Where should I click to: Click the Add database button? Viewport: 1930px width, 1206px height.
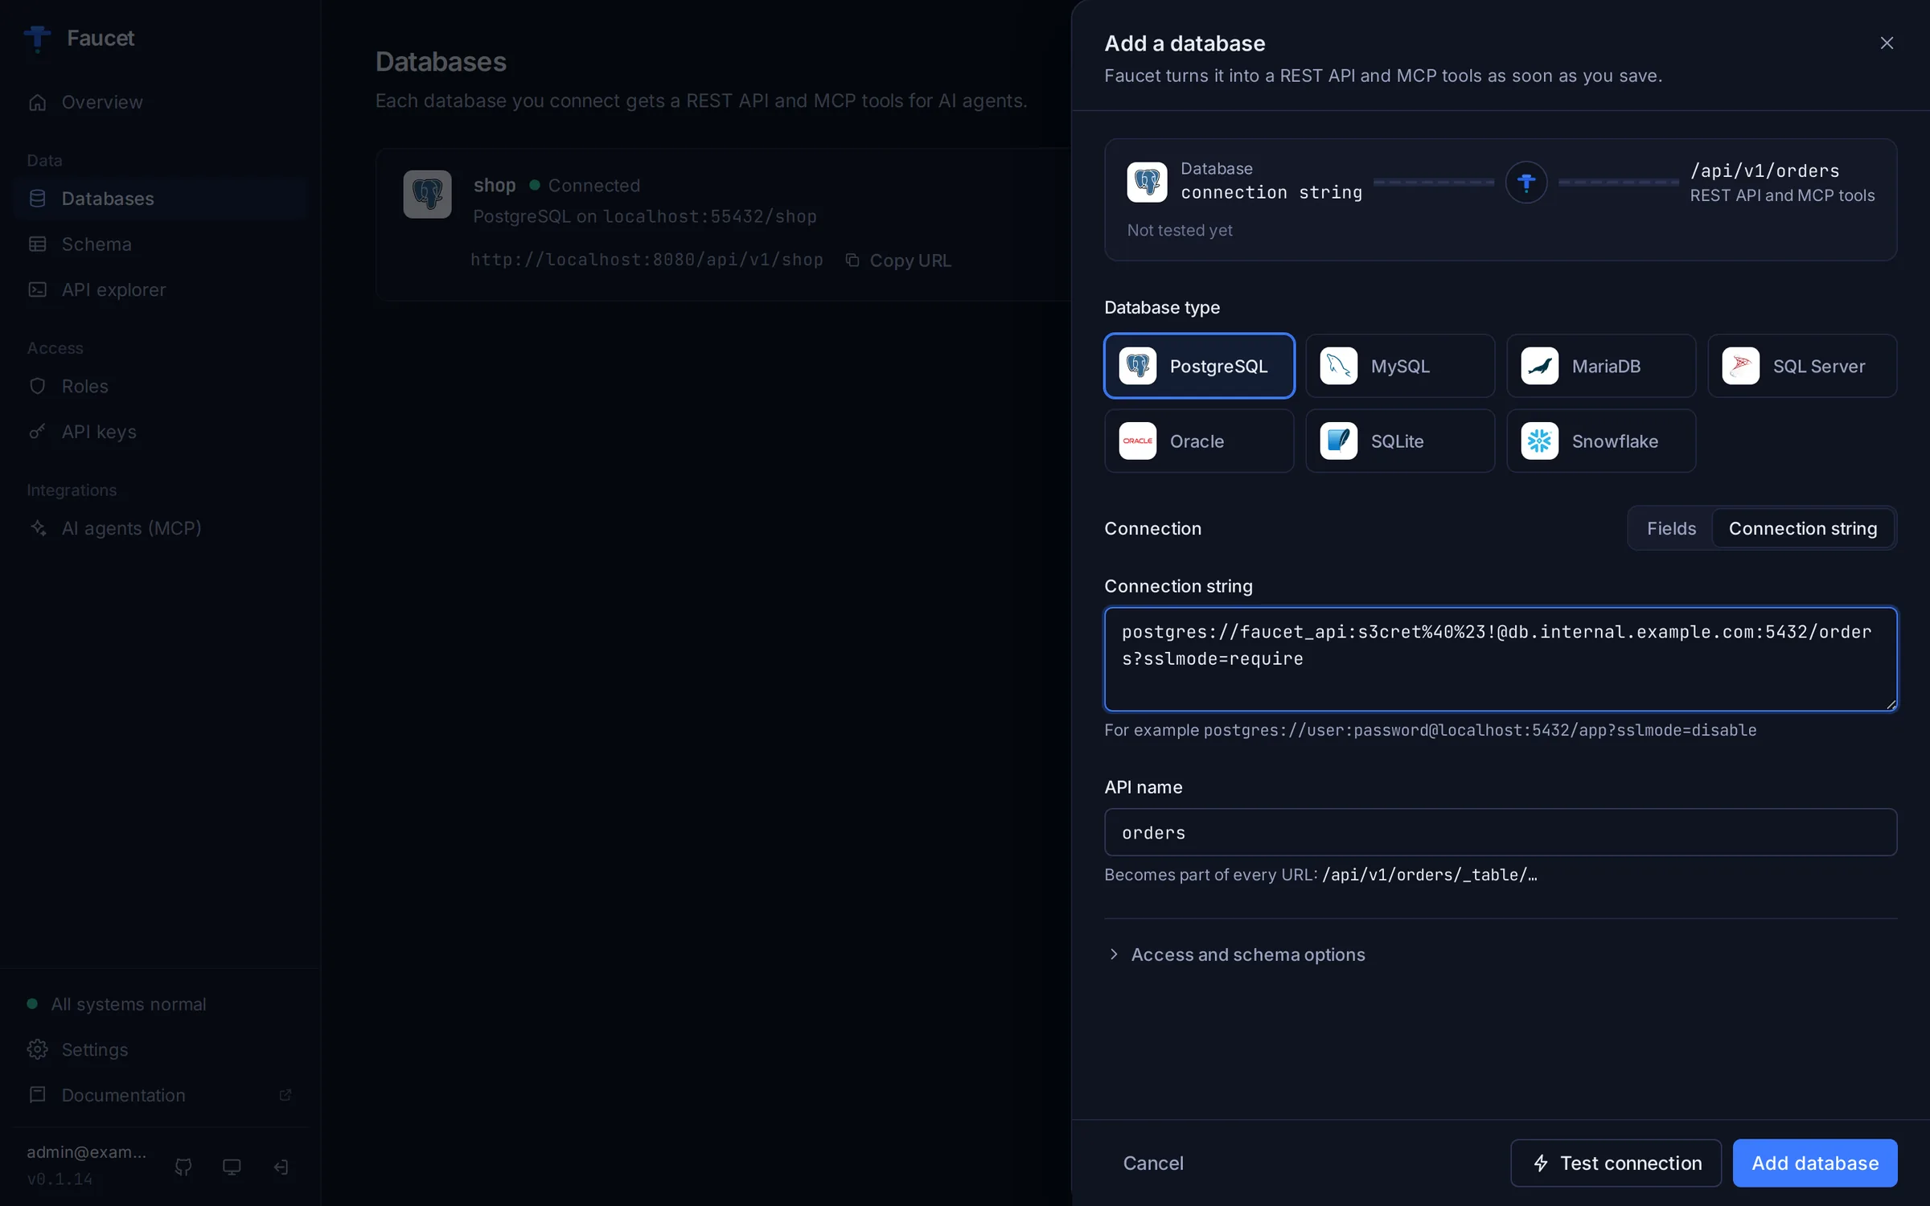tap(1815, 1163)
